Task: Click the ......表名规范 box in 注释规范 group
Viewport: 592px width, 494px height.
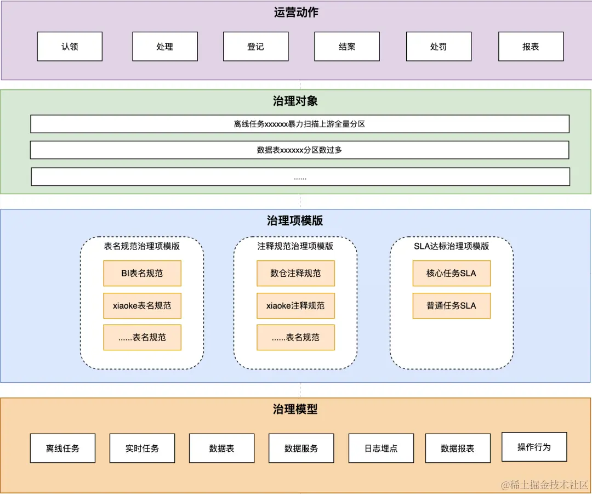Action: pyautogui.click(x=295, y=337)
